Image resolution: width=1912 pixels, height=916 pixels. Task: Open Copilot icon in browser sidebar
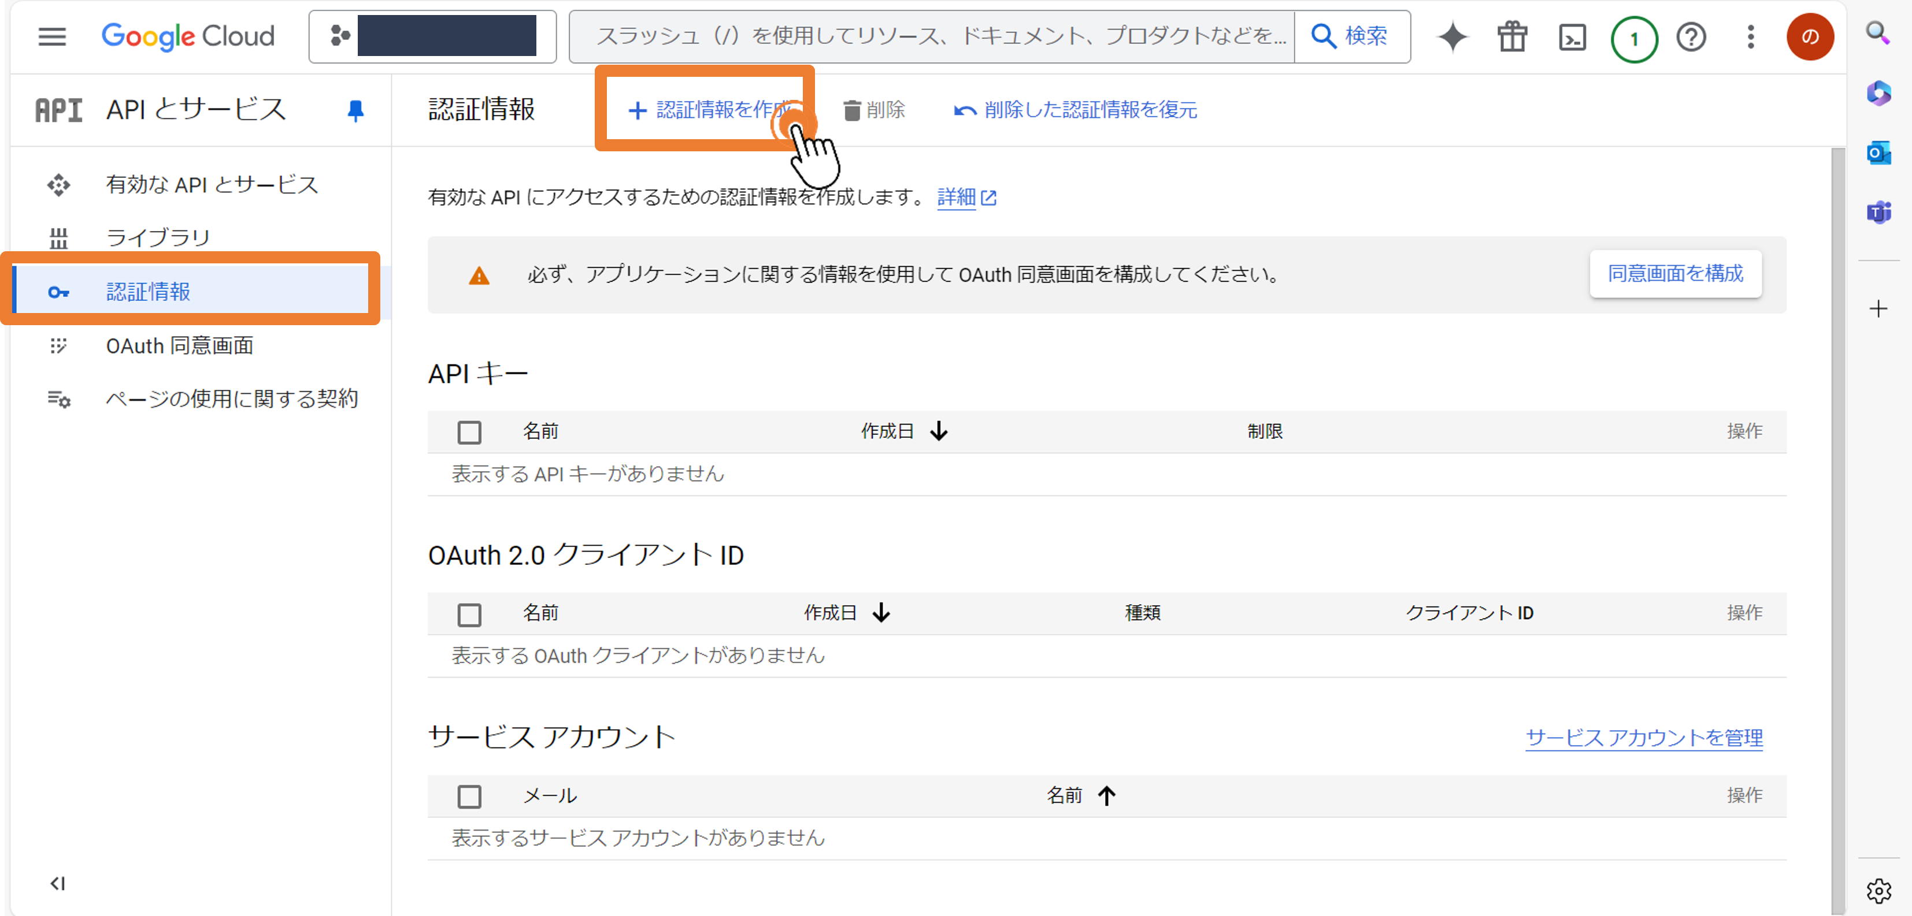pos(1878,94)
